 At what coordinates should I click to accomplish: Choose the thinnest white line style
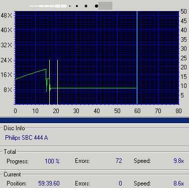(31, 6)
